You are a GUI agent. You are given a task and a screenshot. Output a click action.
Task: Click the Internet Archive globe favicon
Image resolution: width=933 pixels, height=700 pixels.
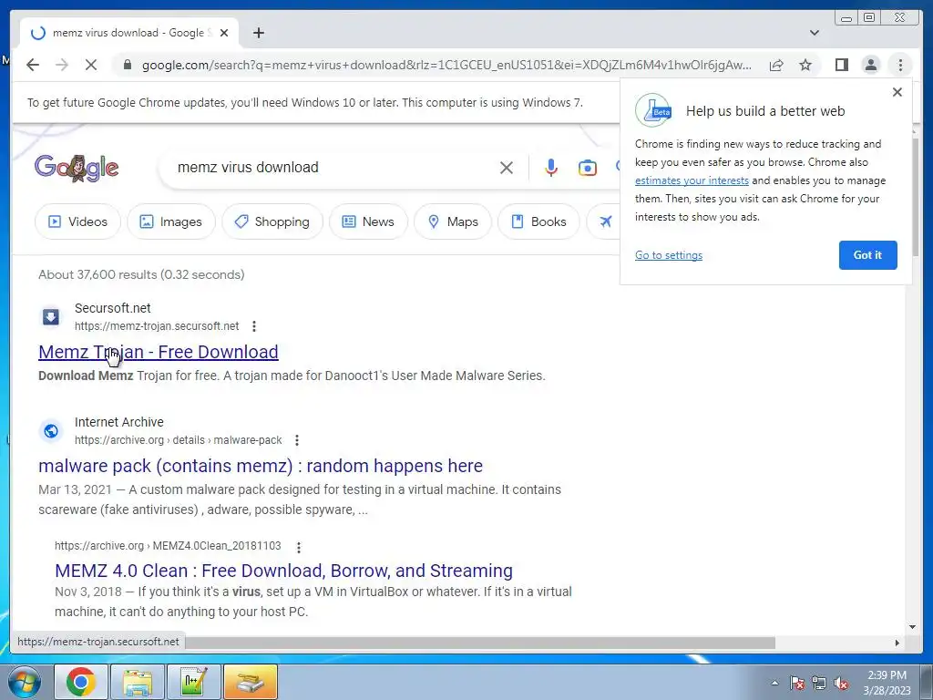51,430
